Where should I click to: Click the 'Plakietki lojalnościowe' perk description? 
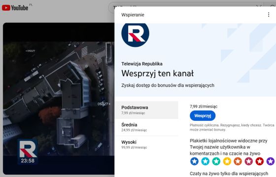(229, 147)
